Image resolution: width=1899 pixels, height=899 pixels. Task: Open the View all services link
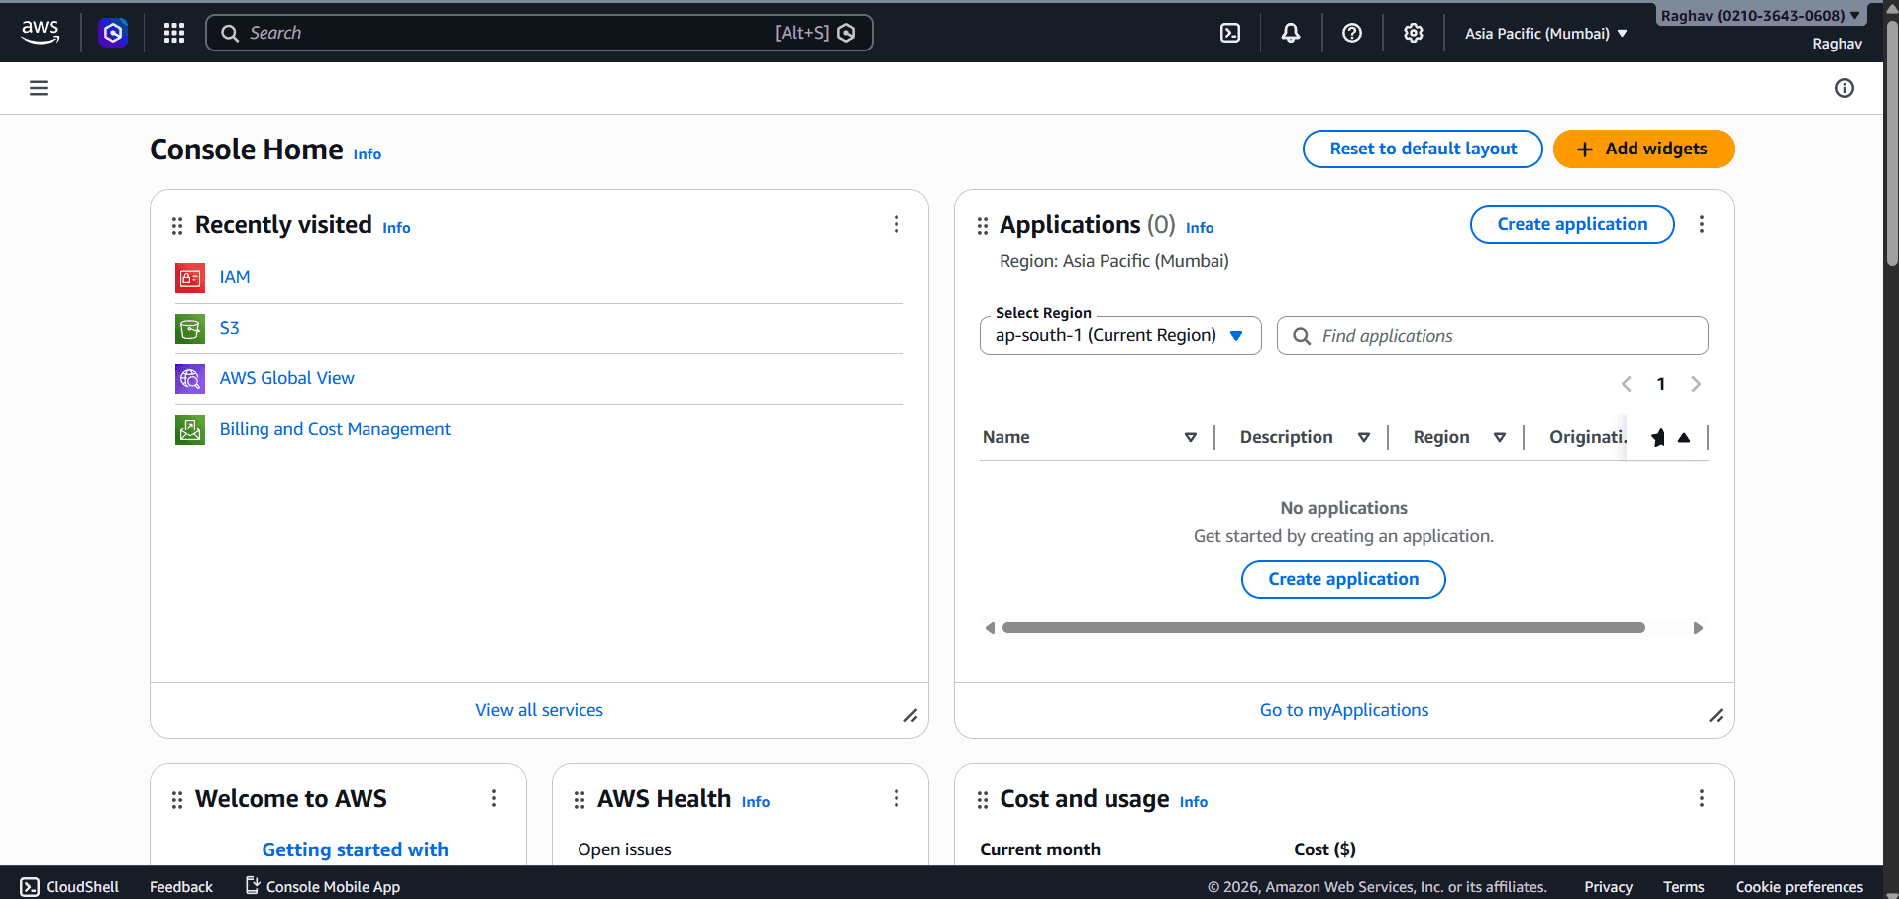(539, 709)
